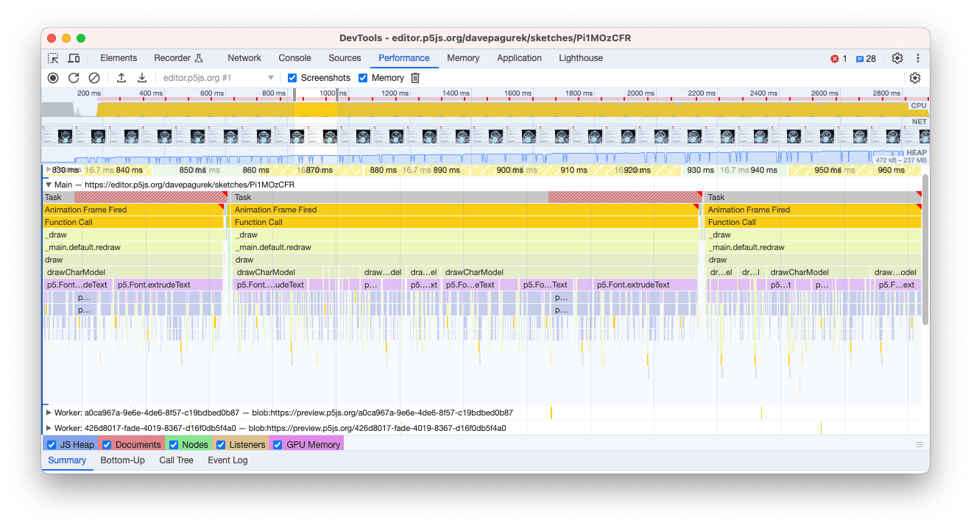The height and width of the screenshot is (528, 971).
Task: Uncheck the GPU Memory legend checkbox
Action: (x=277, y=444)
